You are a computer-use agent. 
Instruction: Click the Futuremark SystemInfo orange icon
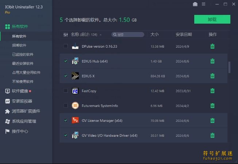pyautogui.click(x=75, y=105)
